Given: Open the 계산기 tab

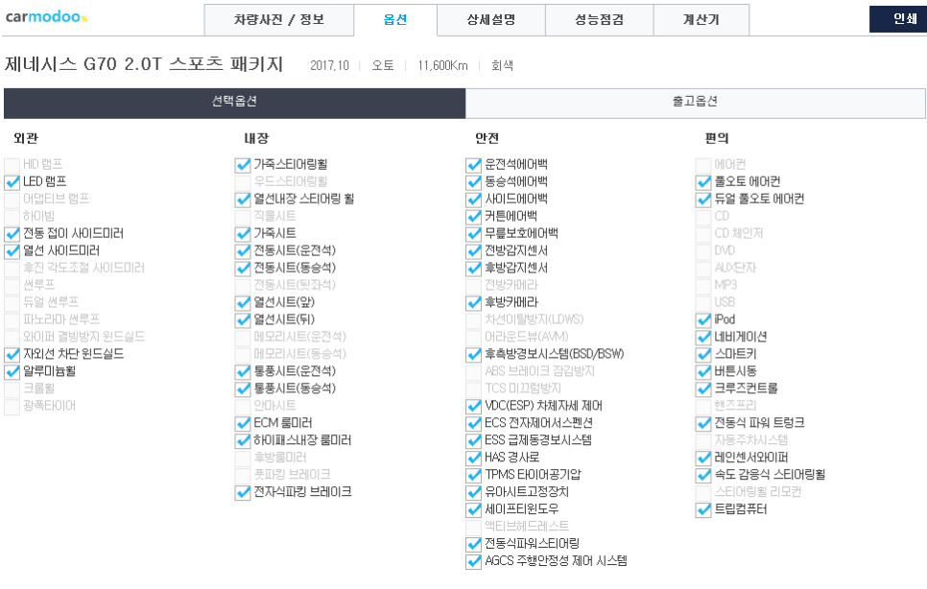Looking at the screenshot, I should [701, 19].
